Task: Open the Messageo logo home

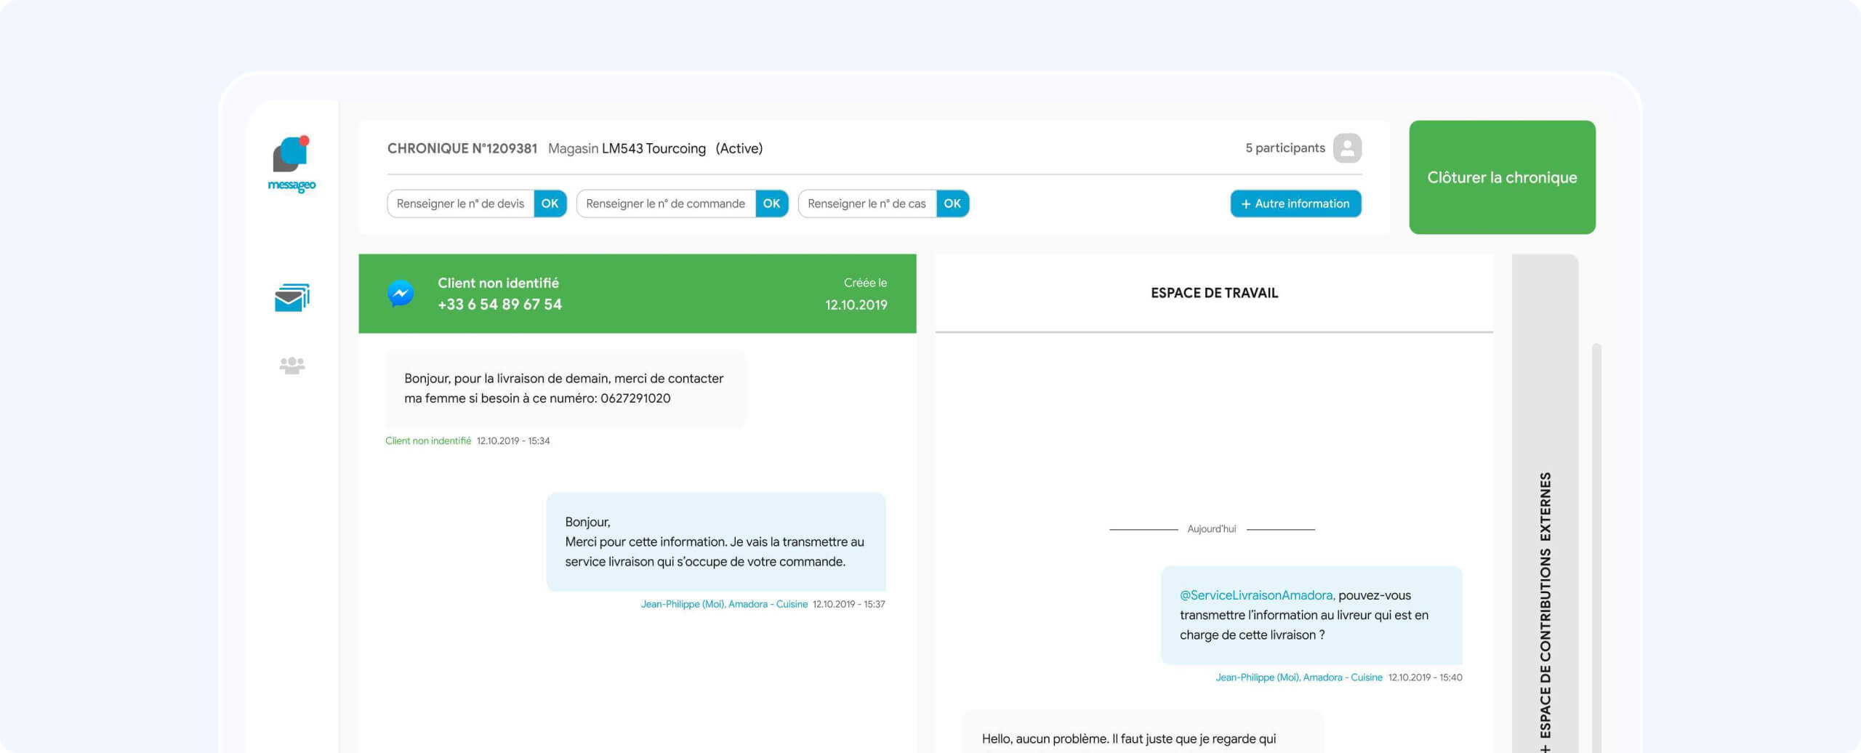Action: (x=292, y=164)
